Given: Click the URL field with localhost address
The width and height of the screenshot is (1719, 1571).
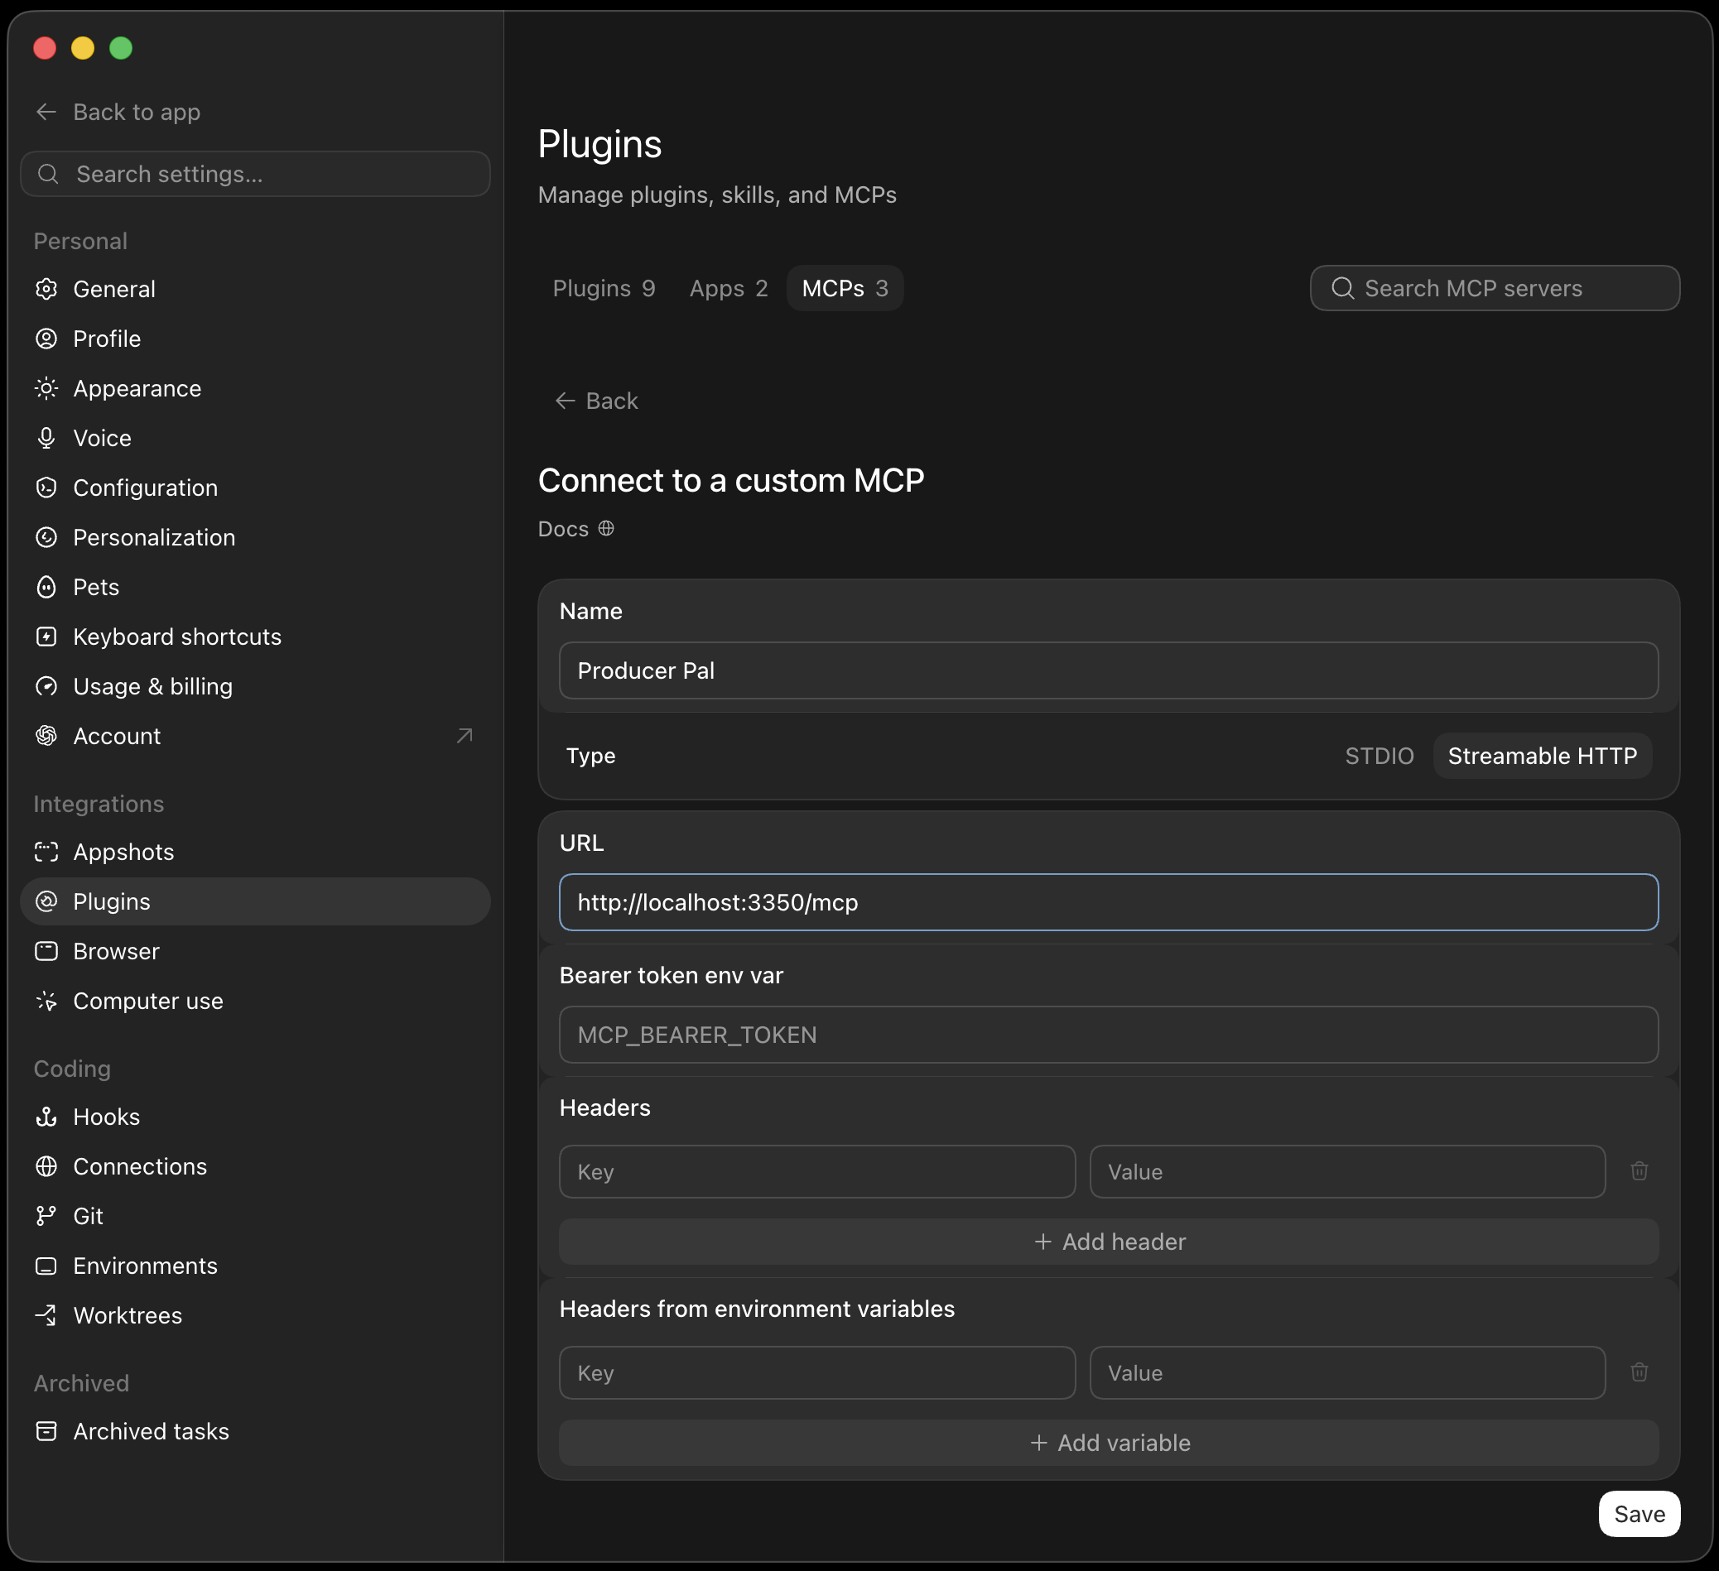Looking at the screenshot, I should (x=1109, y=902).
